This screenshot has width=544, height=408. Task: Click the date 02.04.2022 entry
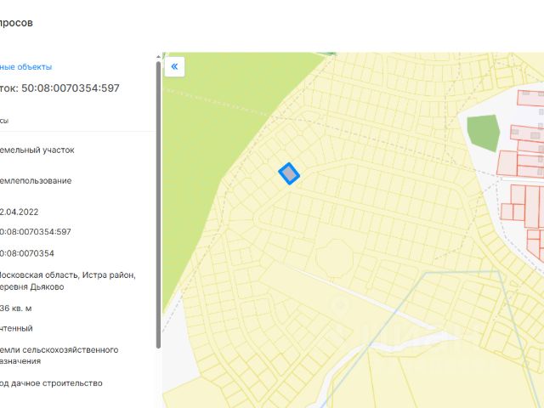(20, 212)
